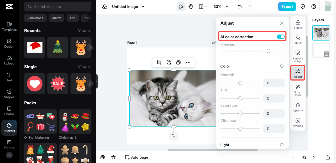Open the Shapes sidebar tab
This screenshot has width=336, height=163.
pos(9,94)
